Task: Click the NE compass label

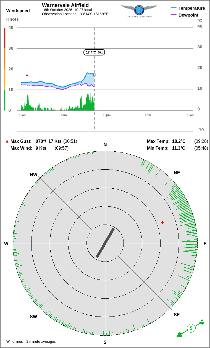Action: pyautogui.click(x=177, y=173)
